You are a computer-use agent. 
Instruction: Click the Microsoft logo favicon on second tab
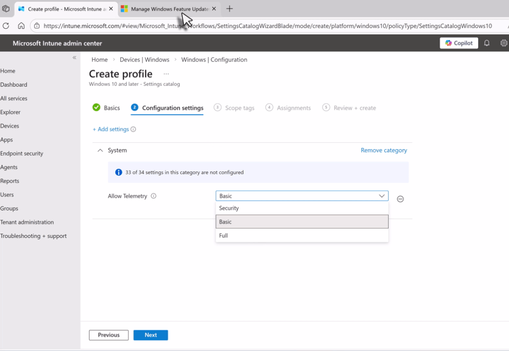(x=124, y=9)
